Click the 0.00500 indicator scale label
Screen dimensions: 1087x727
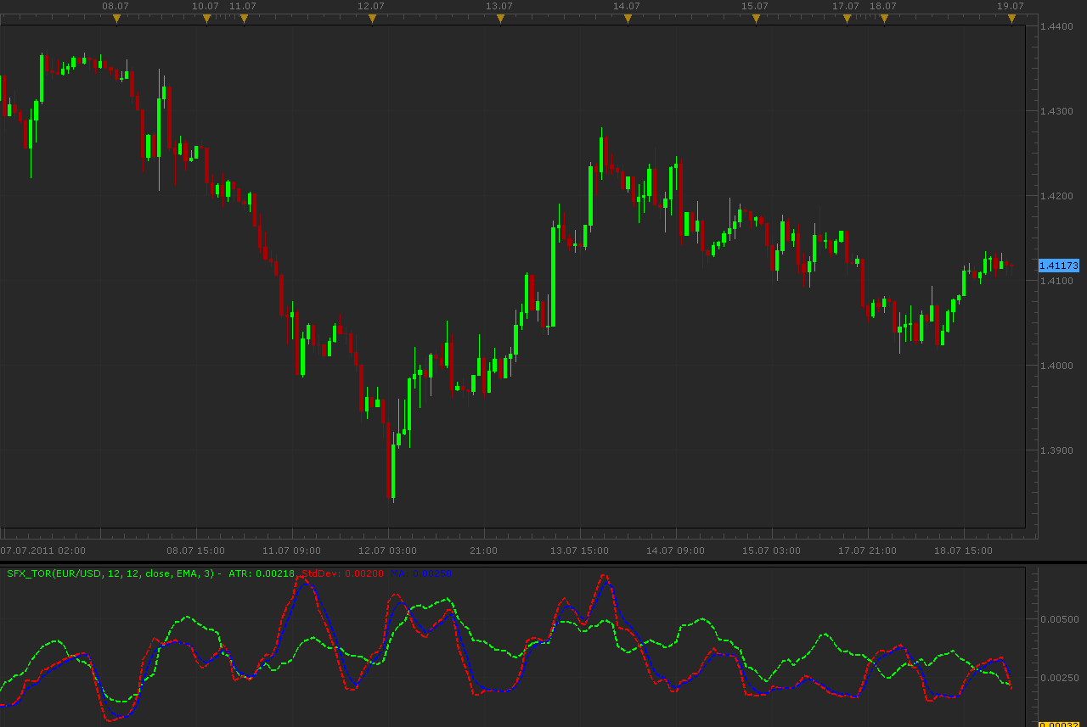1059,619
